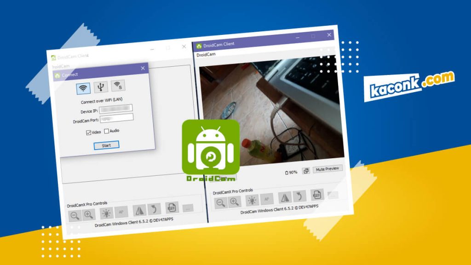471x265 pixels.
Task: Click the Mute Preview button
Action: click(327, 169)
